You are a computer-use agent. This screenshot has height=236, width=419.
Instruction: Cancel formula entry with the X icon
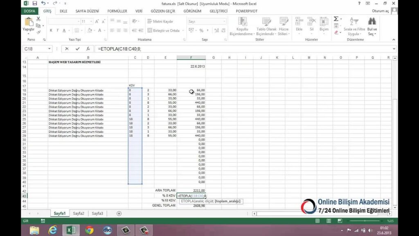pos(67,49)
